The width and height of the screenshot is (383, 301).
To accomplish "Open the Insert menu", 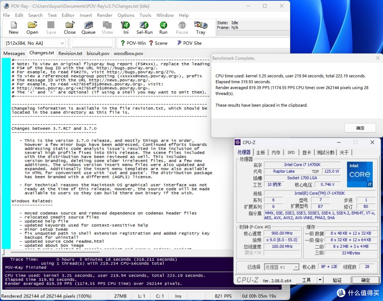I will pos(85,15).
